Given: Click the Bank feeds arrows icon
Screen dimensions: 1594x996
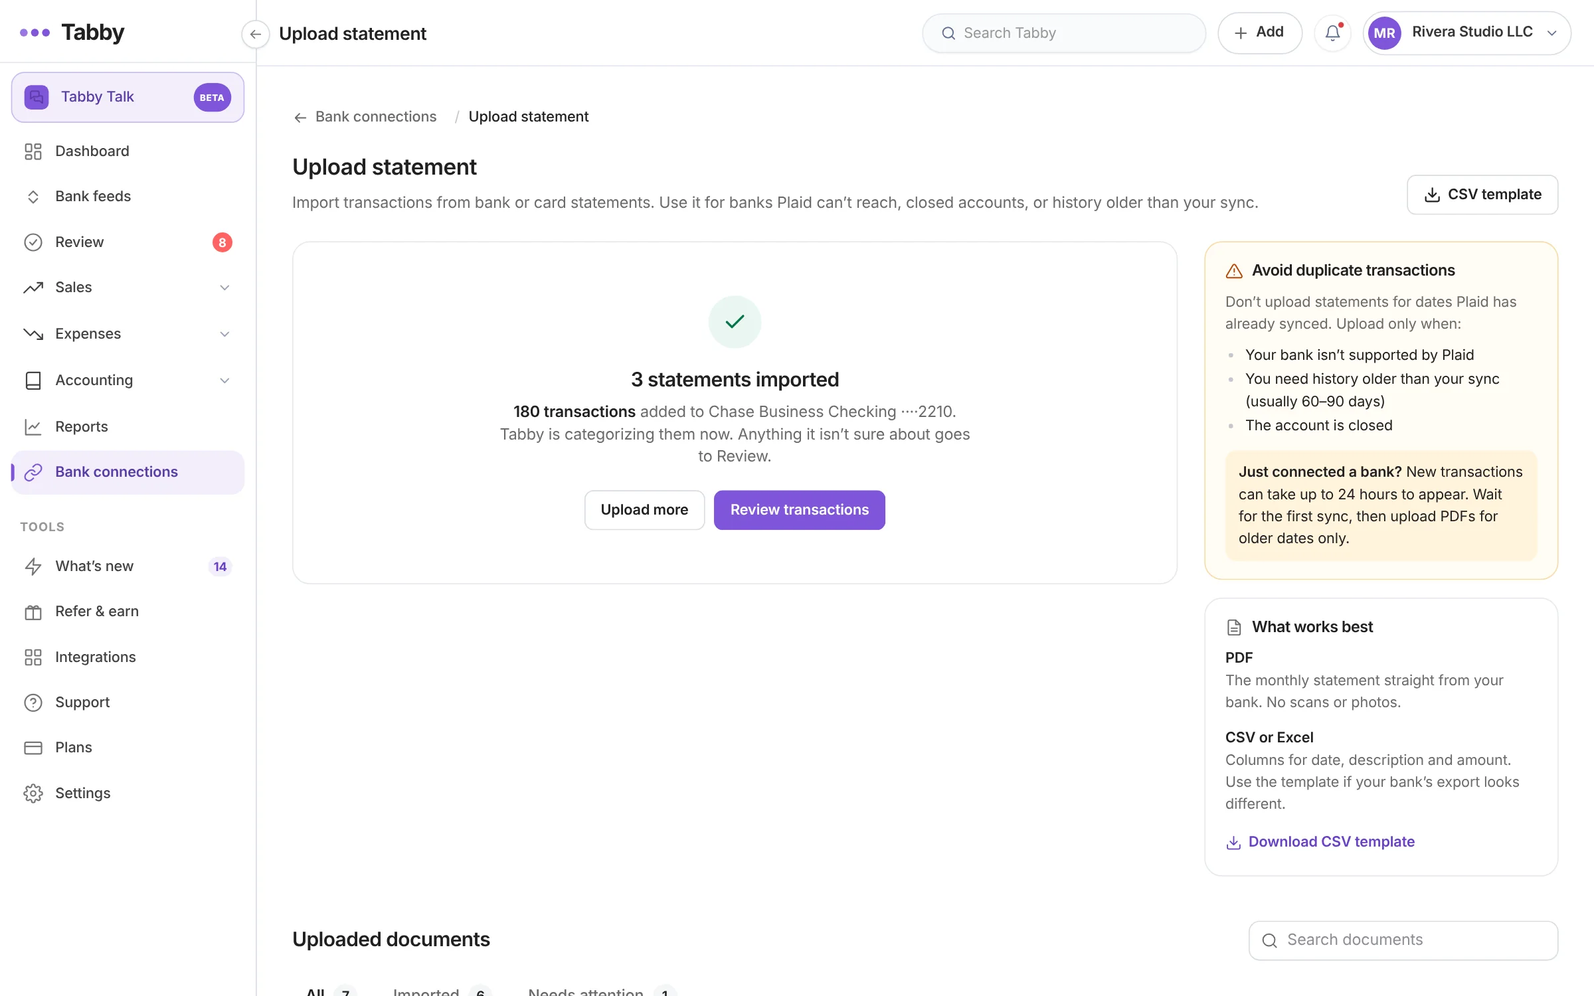Looking at the screenshot, I should (33, 197).
